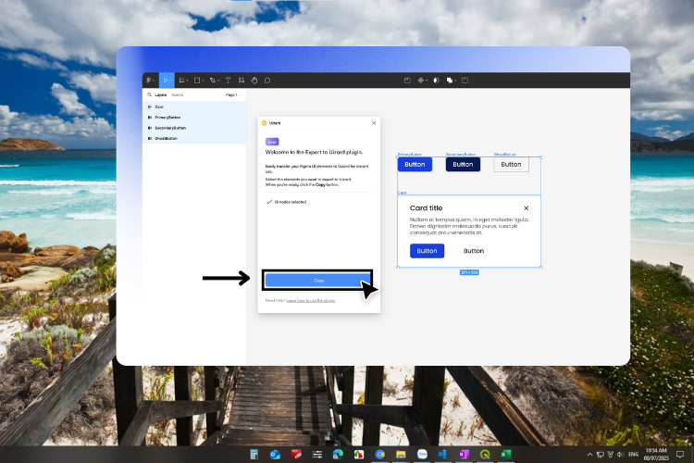Click the search icon in Layers panel
The image size is (694, 463).
(150, 94)
